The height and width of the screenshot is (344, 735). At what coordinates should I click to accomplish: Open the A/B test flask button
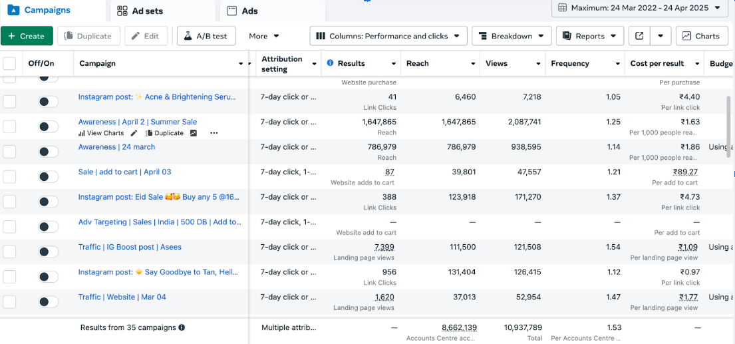[206, 36]
